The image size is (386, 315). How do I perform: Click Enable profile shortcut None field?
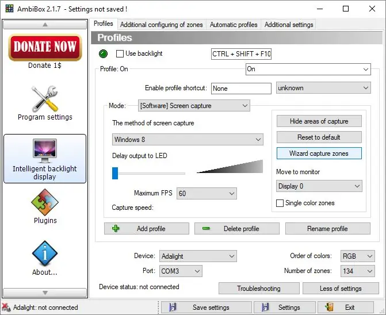click(241, 89)
